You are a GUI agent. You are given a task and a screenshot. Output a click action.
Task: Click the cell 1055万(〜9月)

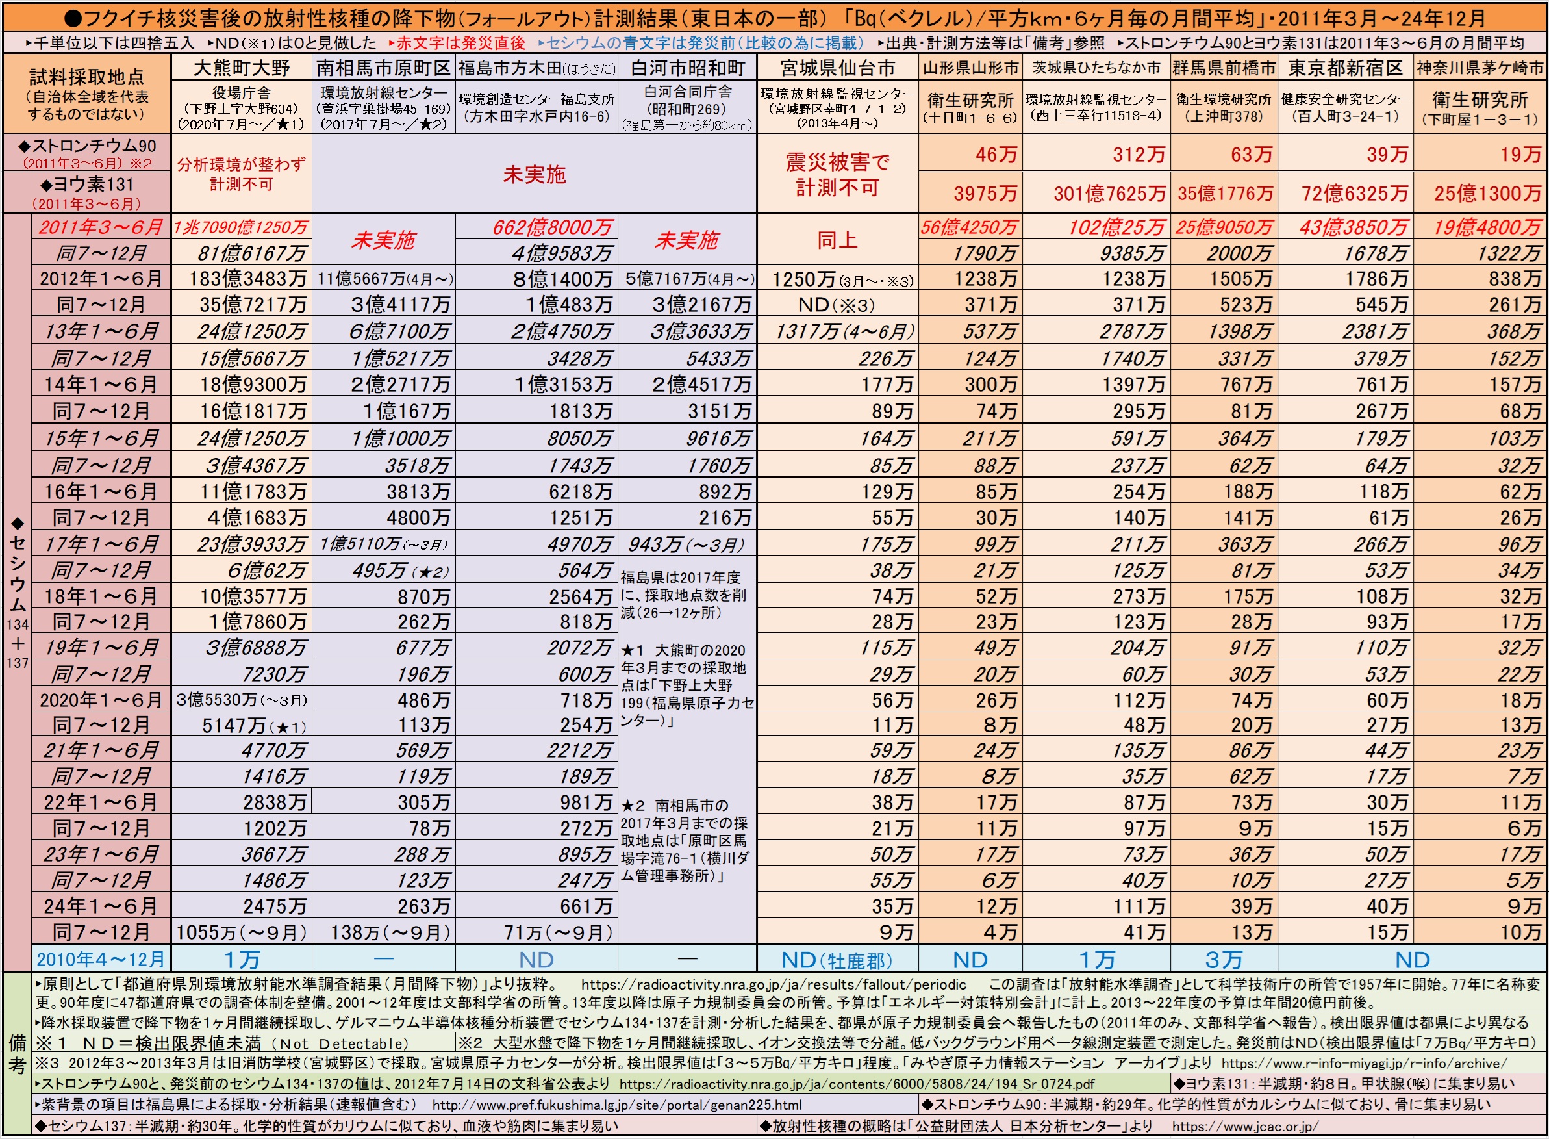coord(242,932)
